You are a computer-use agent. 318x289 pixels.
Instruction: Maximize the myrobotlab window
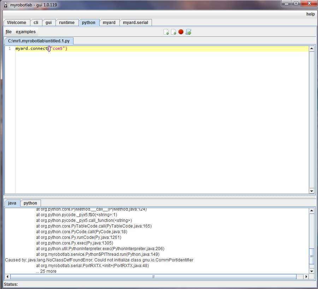click(x=296, y=4)
